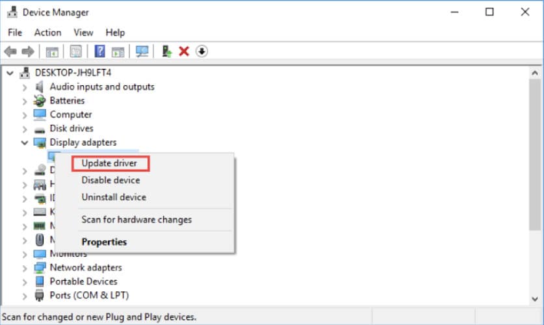544x325 pixels.
Task: Expand the Monitors node
Action: [x=25, y=254]
